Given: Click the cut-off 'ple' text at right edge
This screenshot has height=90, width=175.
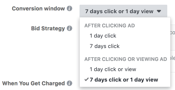Looking at the screenshot, I should click(173, 59).
